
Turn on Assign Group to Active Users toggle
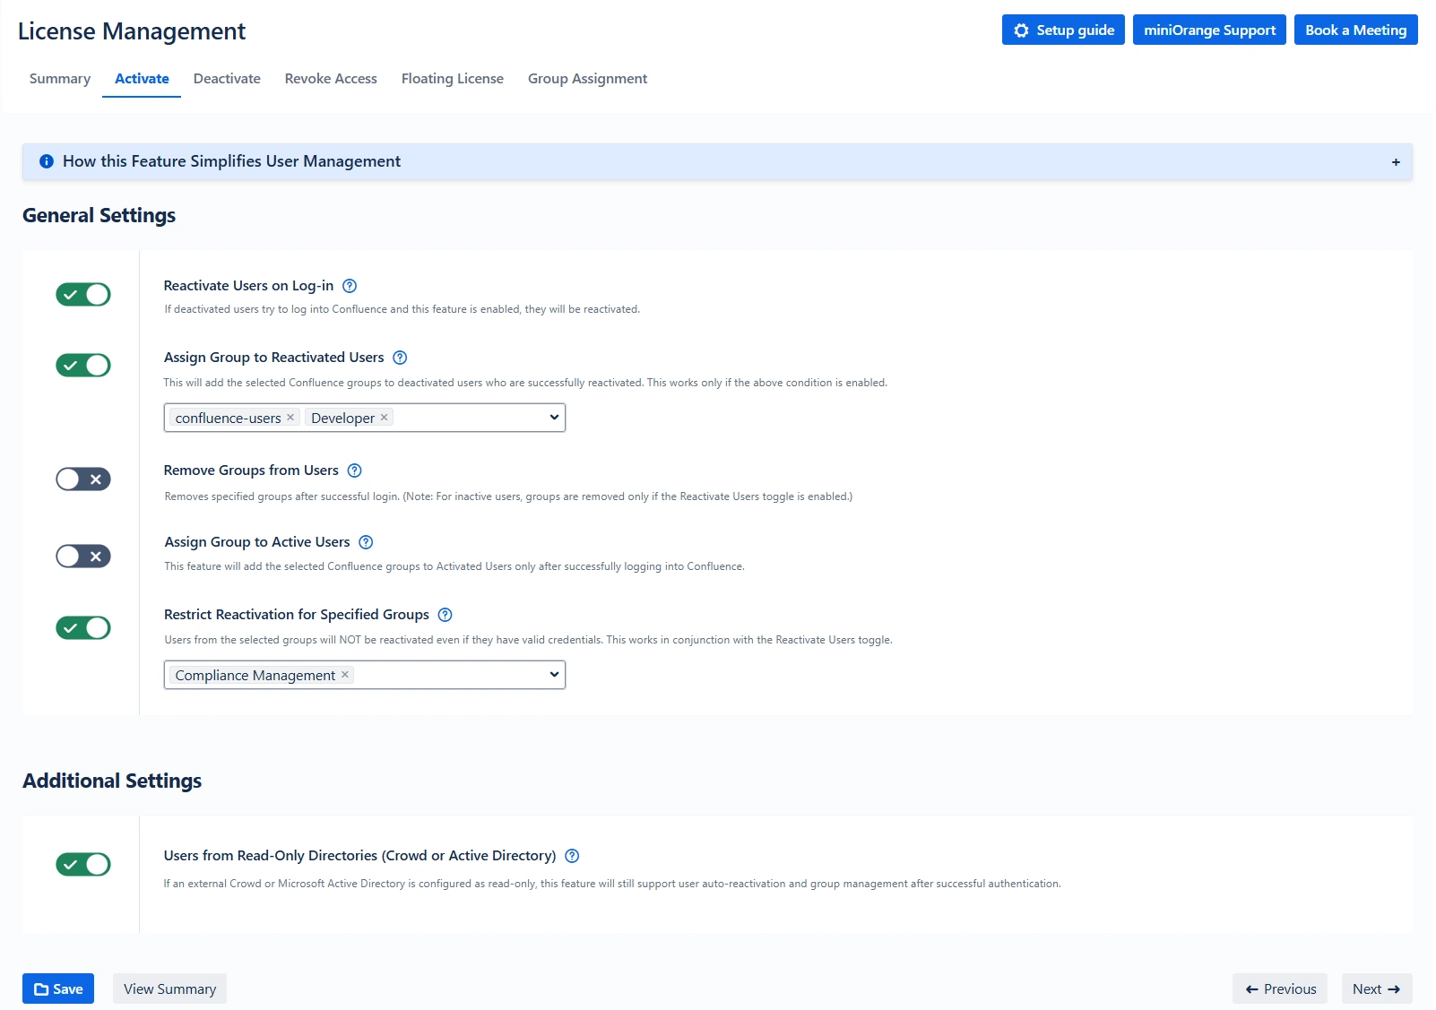click(x=83, y=557)
